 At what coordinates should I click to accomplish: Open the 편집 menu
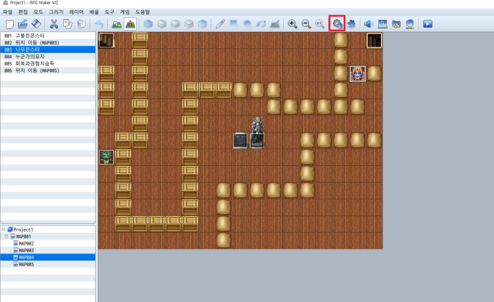point(23,12)
